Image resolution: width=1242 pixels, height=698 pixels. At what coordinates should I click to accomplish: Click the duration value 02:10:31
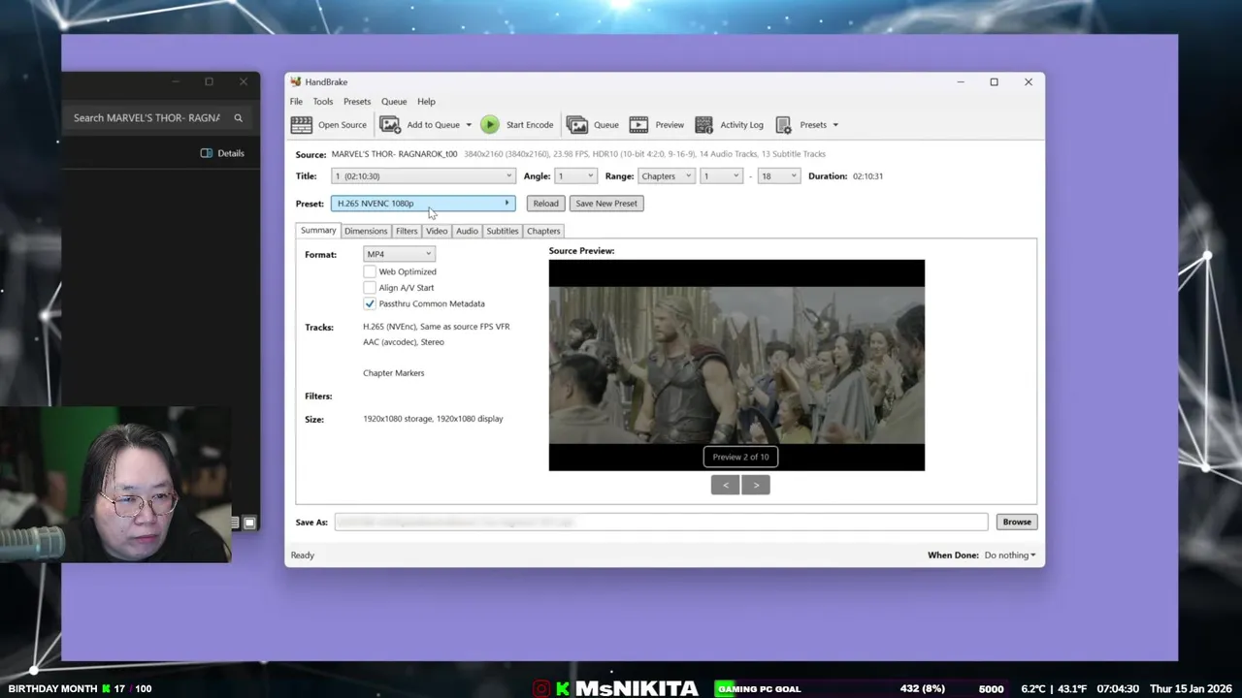[x=867, y=176]
